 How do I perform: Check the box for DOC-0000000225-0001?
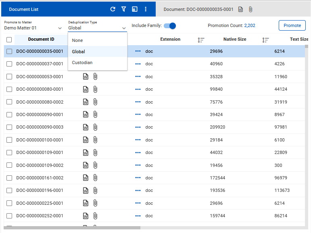coord(9,203)
